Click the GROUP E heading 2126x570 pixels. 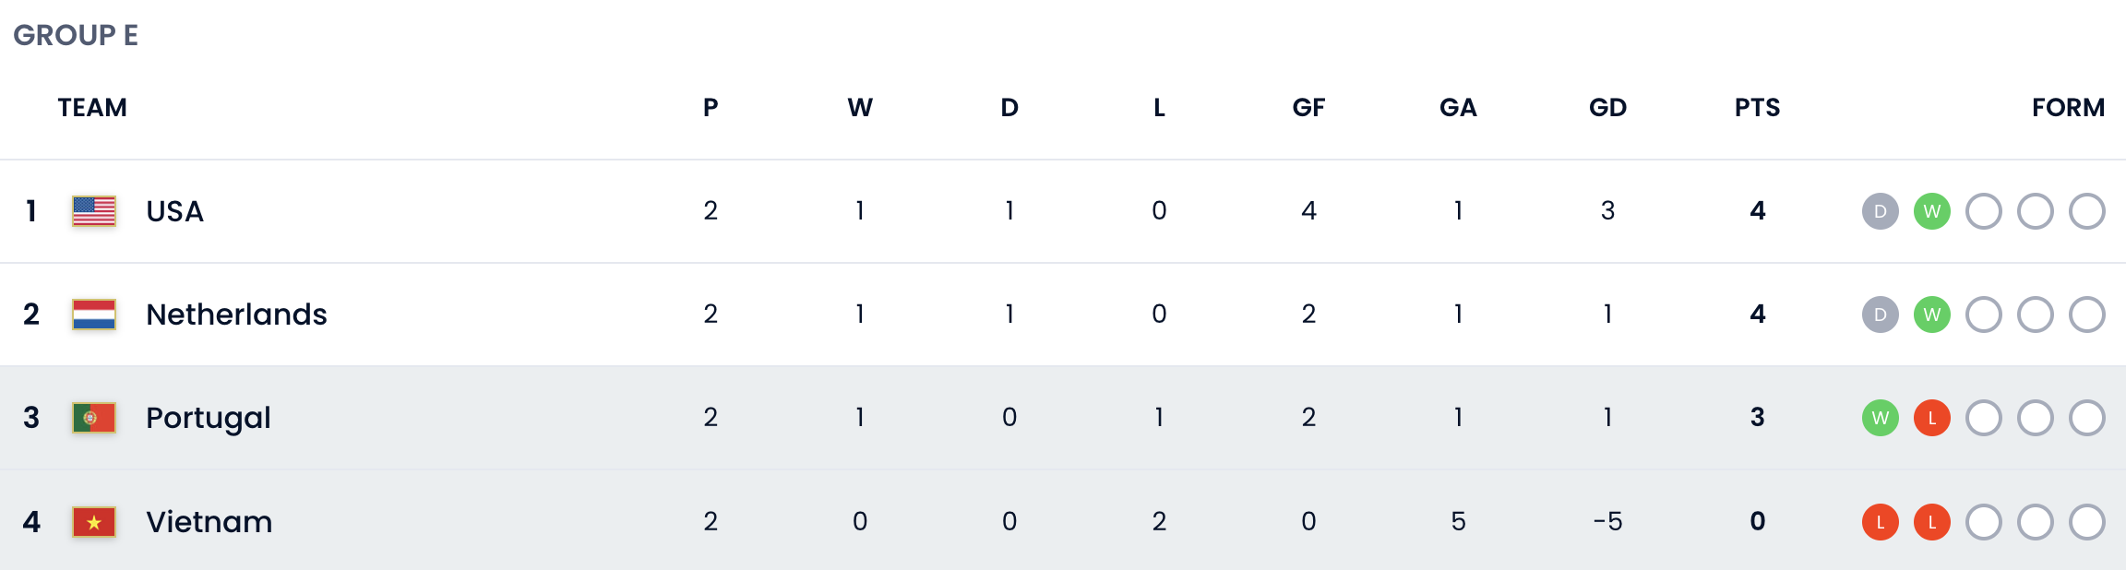[x=76, y=35]
